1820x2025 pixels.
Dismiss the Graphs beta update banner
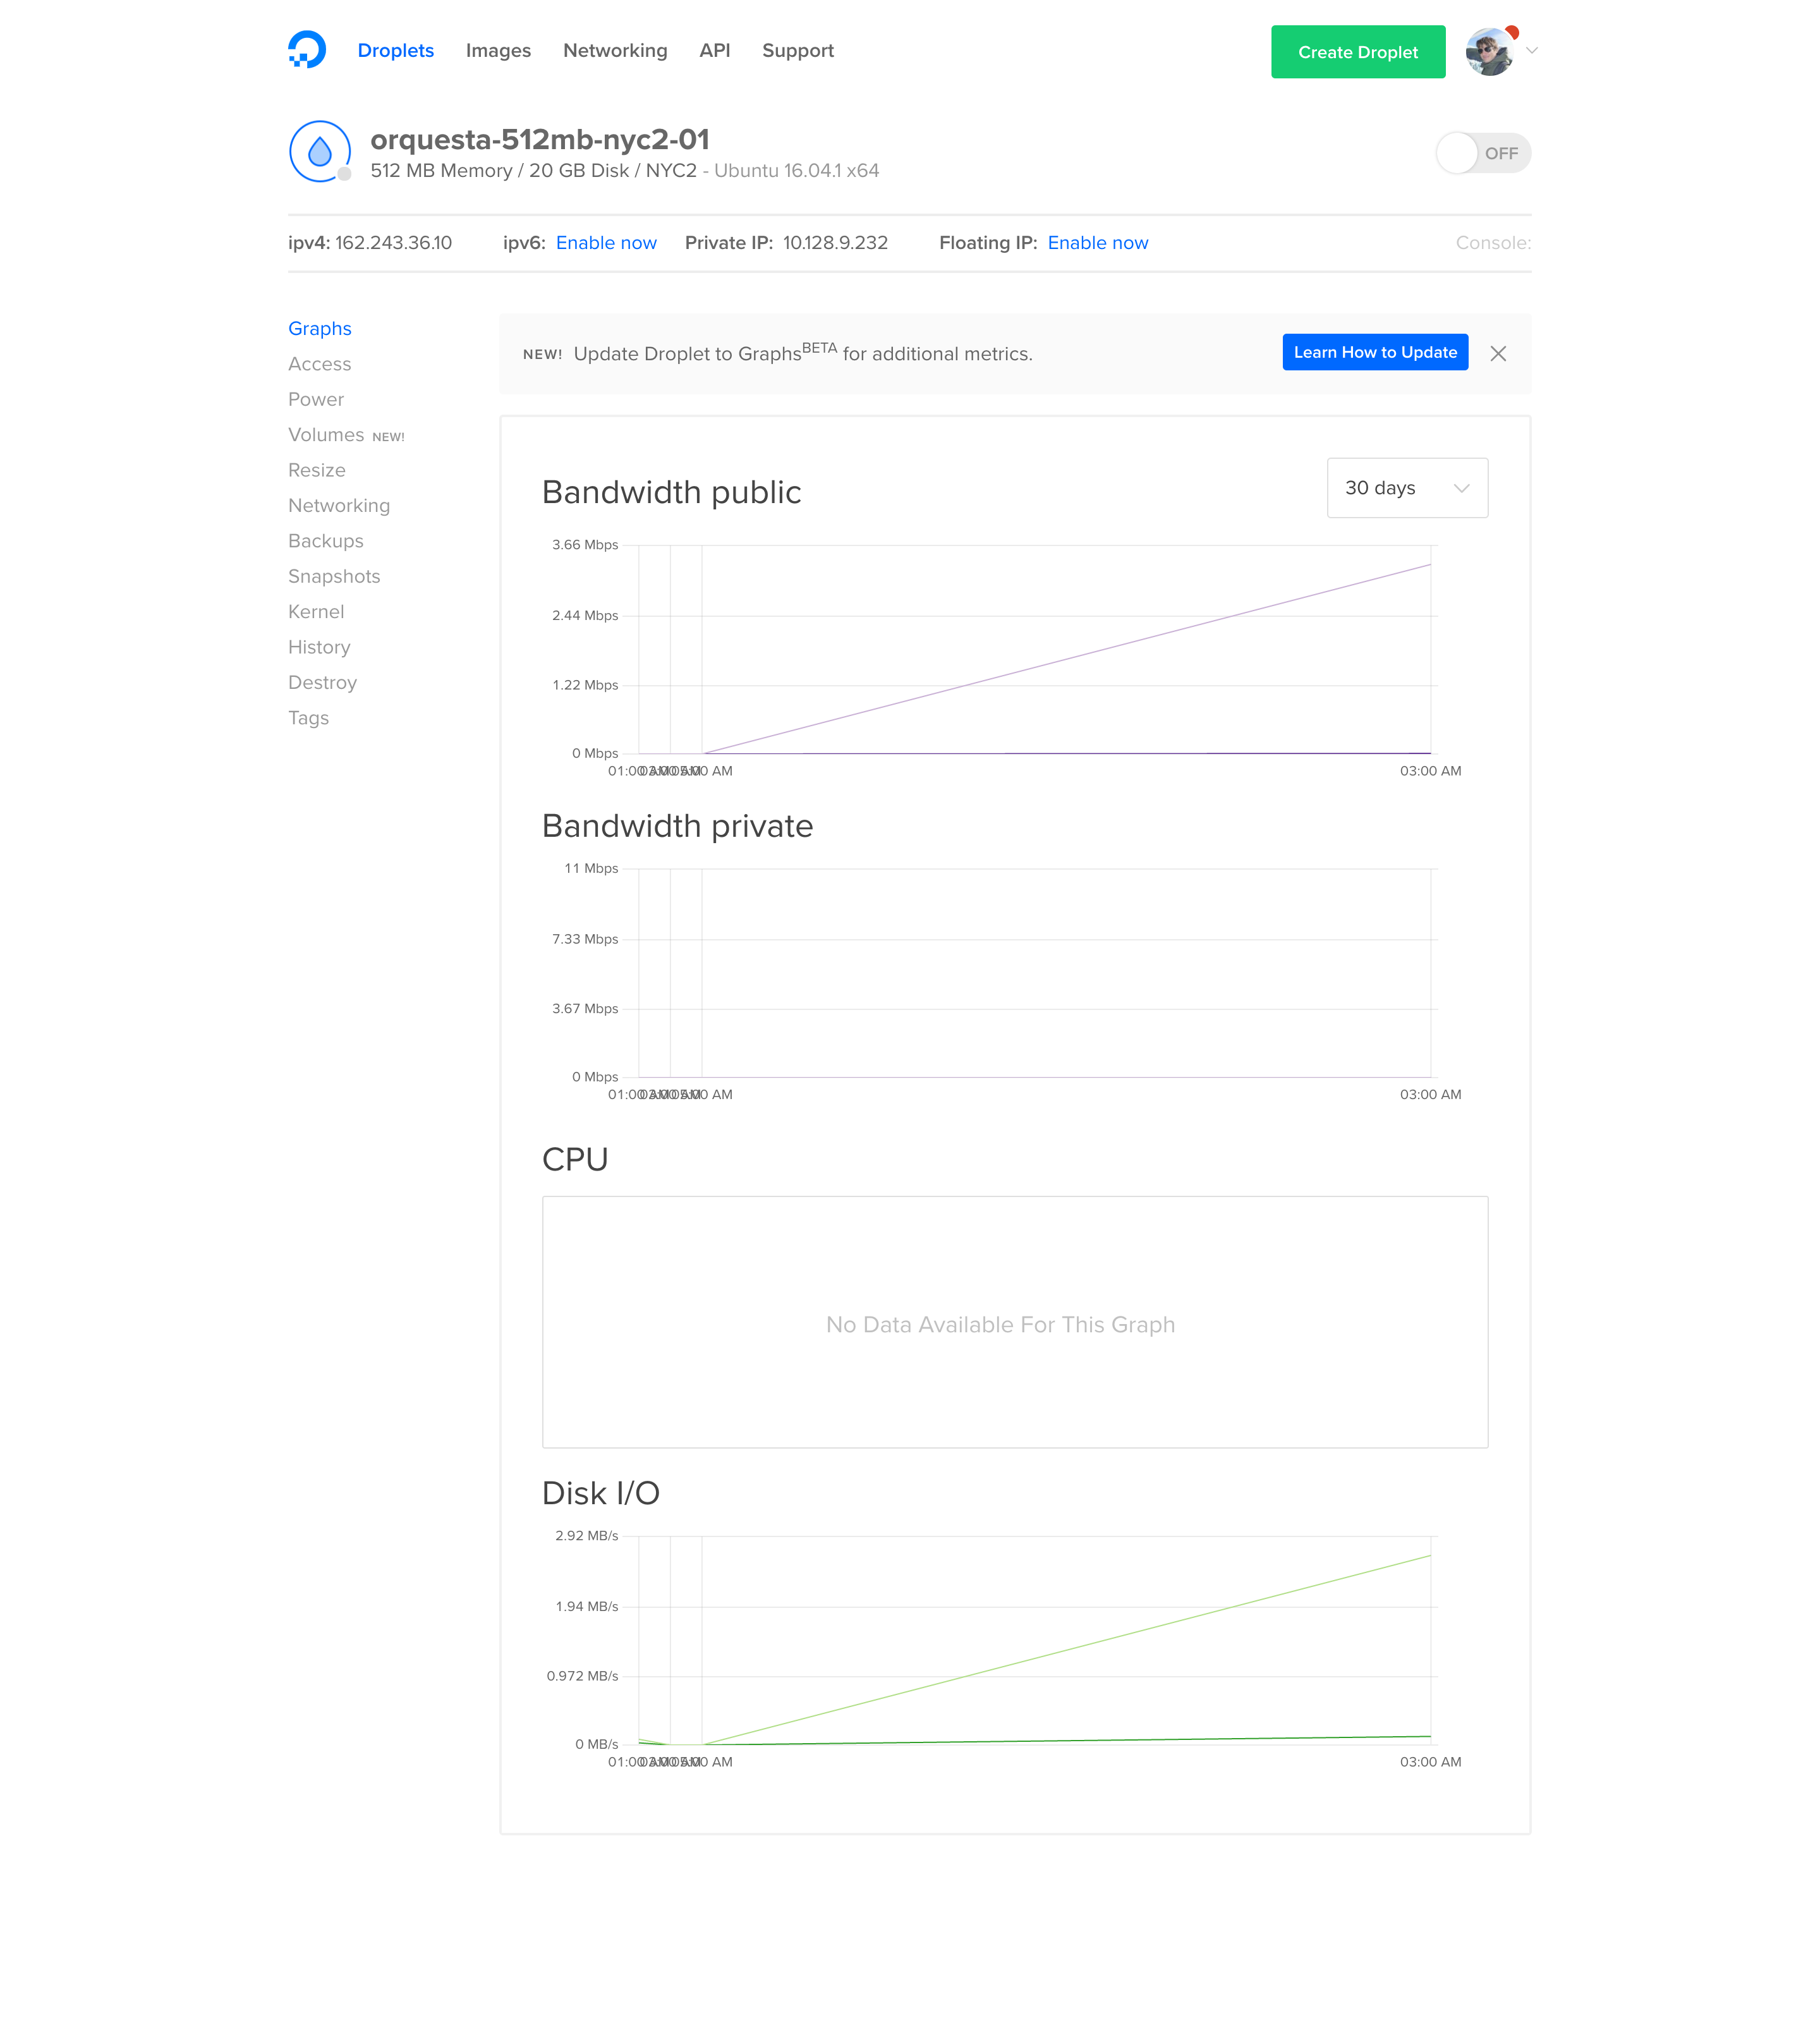(1498, 354)
